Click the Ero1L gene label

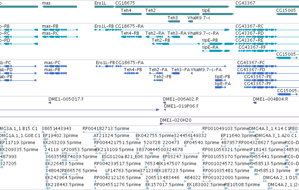coord(100,3)
